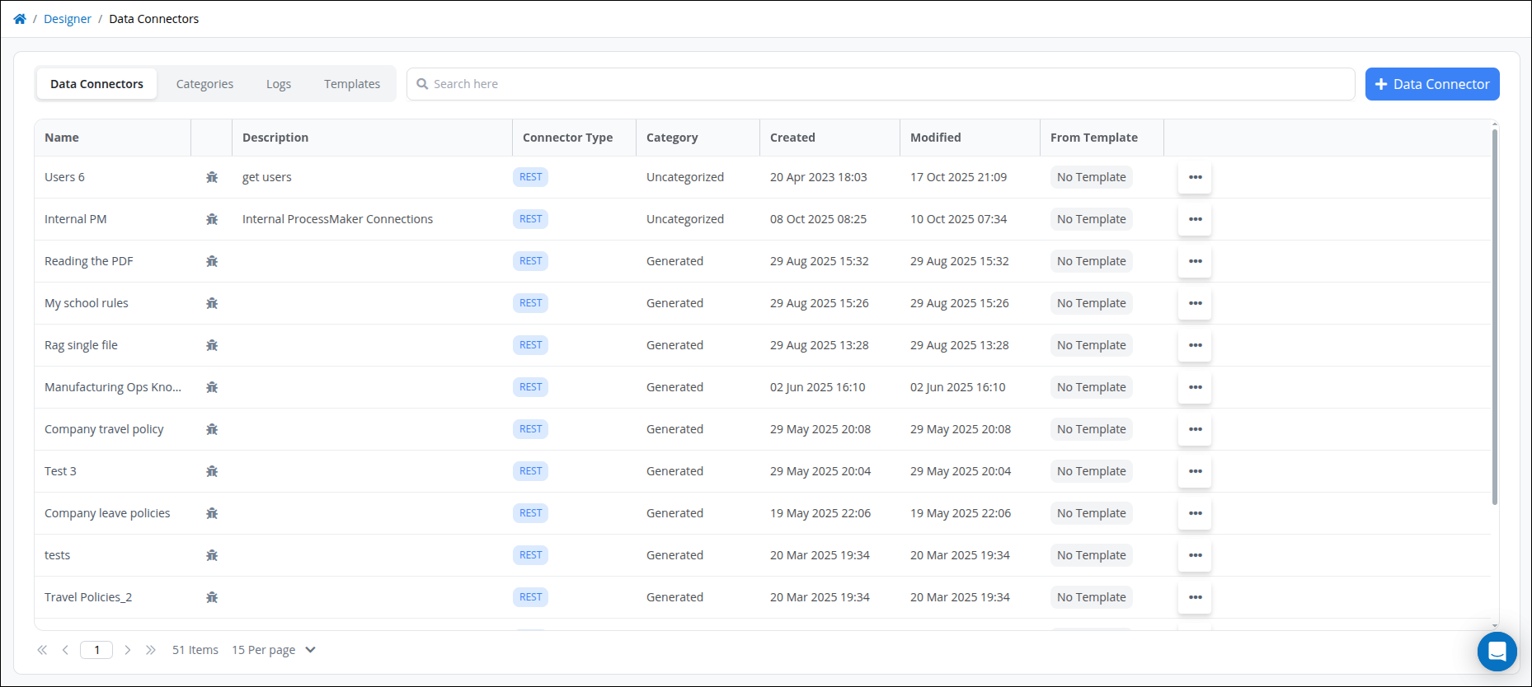The image size is (1532, 687).
Task: Click No Template badge for Test 3
Action: click(1091, 471)
